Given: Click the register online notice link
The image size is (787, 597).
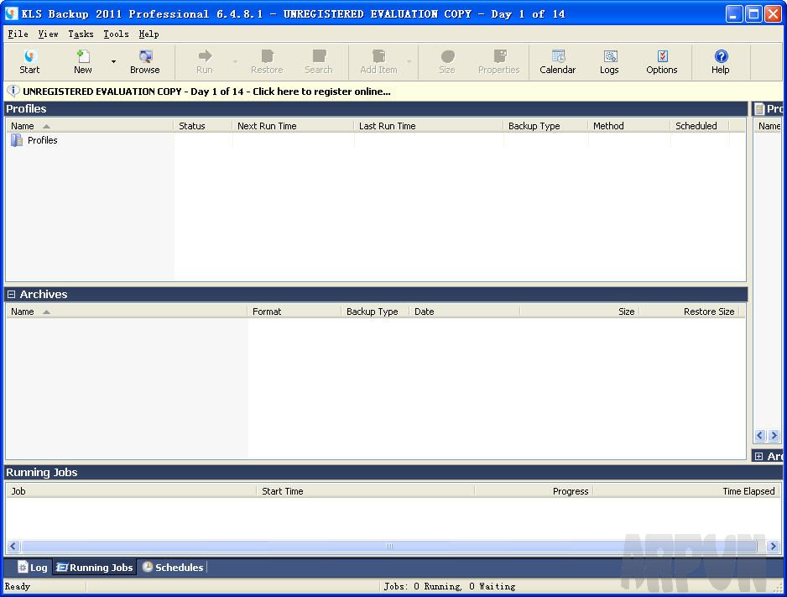Looking at the screenshot, I should [206, 92].
